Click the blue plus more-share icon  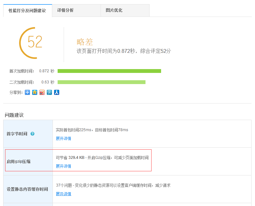[27, 92]
